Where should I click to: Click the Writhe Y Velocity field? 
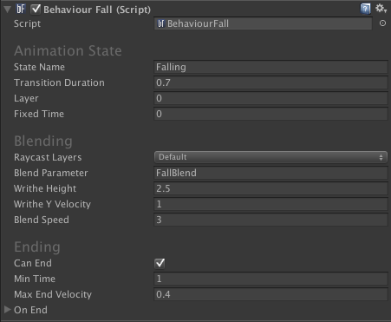270,204
